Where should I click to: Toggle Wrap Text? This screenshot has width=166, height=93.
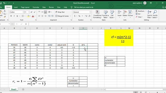(x=60, y=12)
